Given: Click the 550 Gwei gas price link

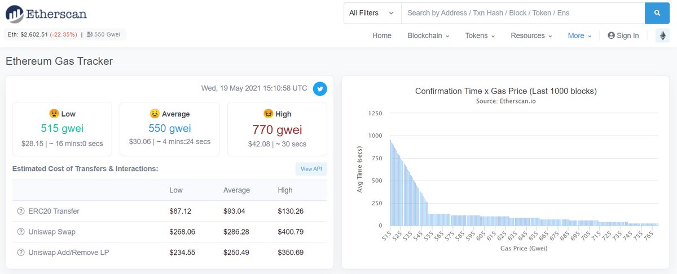Looking at the screenshot, I should (x=106, y=35).
